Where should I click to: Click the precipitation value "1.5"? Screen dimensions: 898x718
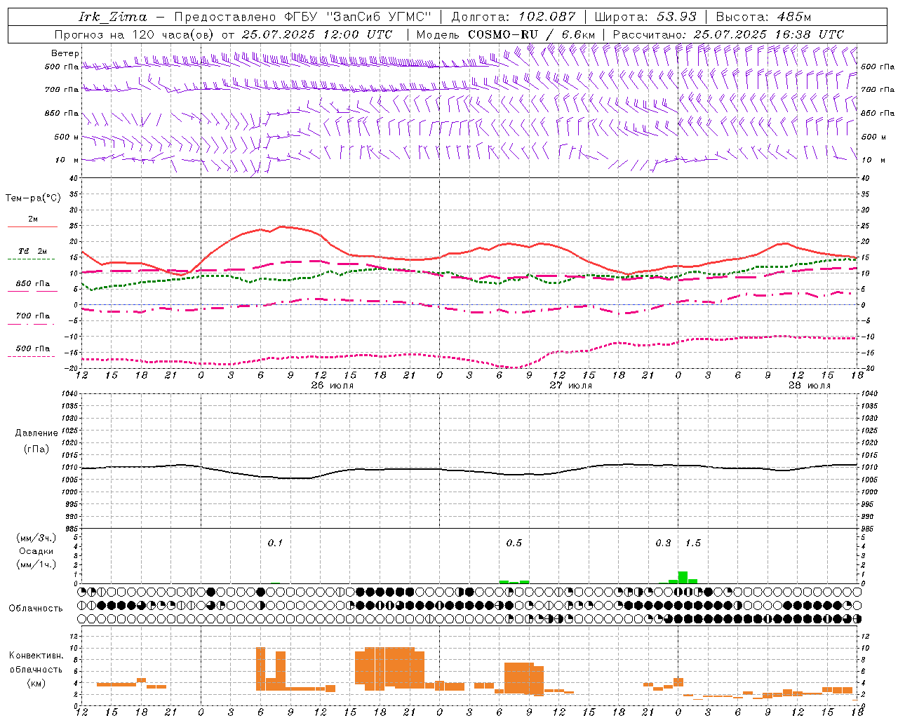693,543
